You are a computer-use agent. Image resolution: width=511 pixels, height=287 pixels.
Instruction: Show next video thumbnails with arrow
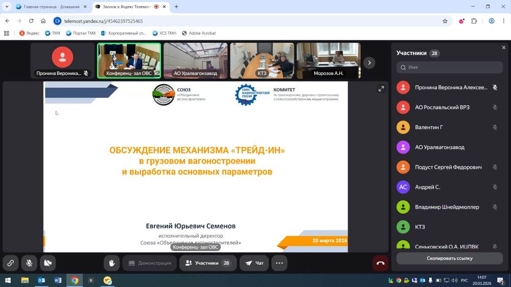pos(369,63)
